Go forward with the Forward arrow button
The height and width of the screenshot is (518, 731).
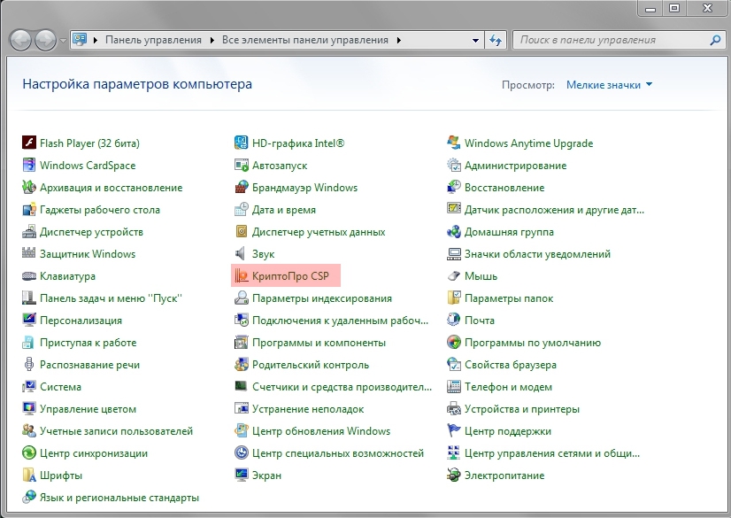pyautogui.click(x=46, y=40)
